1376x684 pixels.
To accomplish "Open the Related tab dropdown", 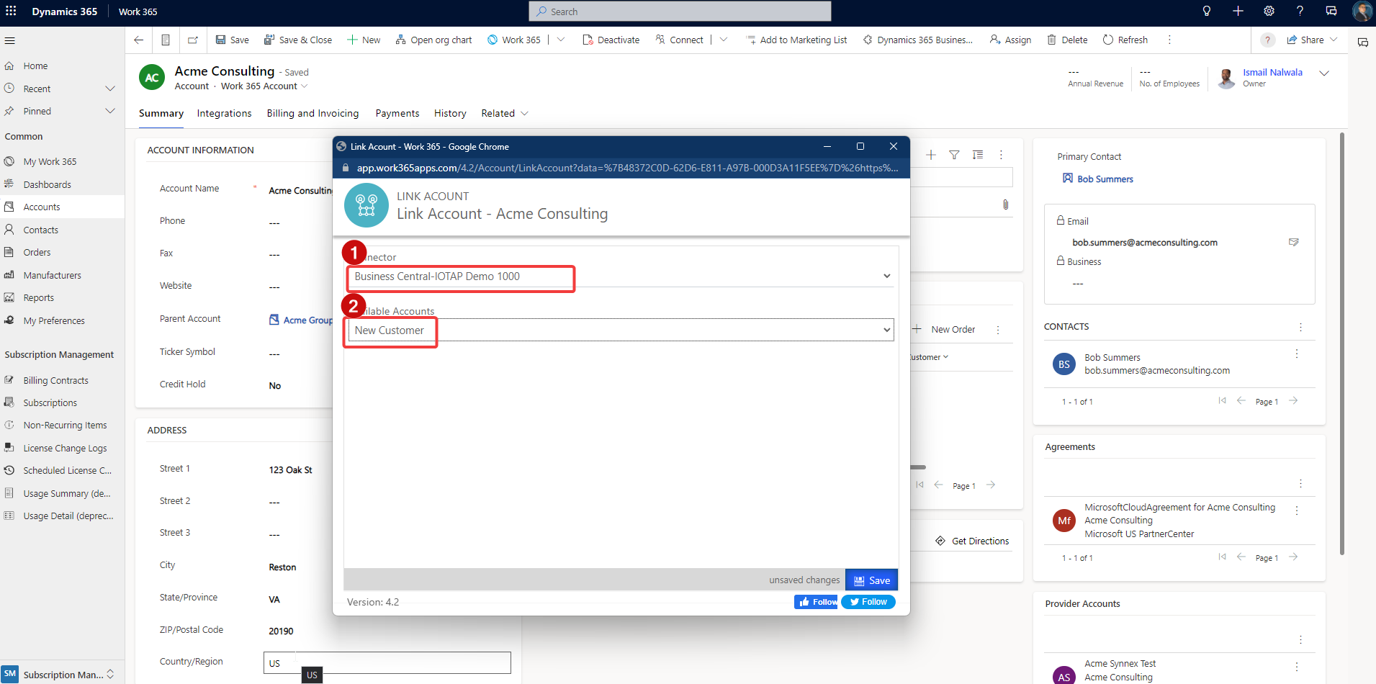I will click(x=505, y=114).
